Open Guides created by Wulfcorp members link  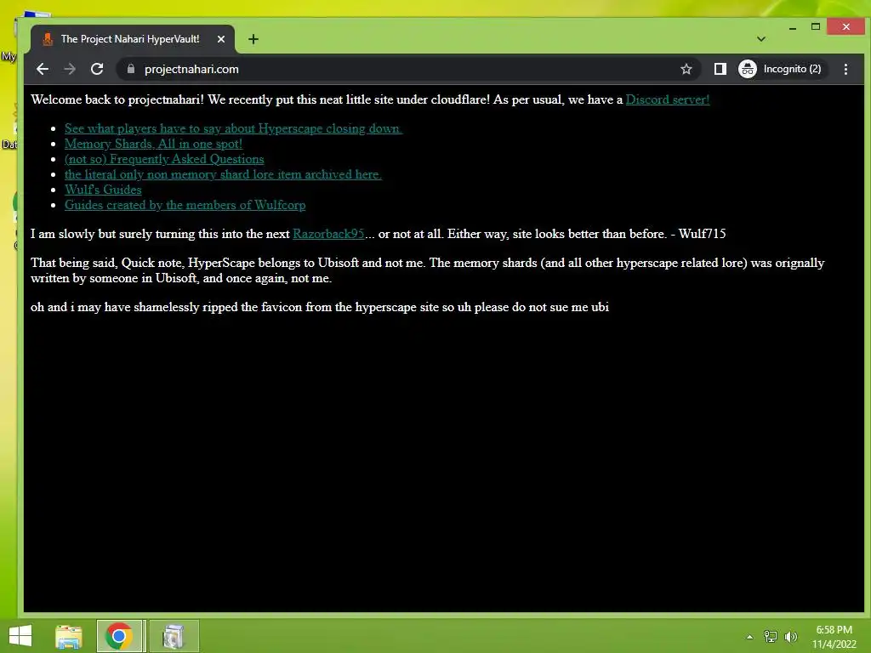coord(185,205)
